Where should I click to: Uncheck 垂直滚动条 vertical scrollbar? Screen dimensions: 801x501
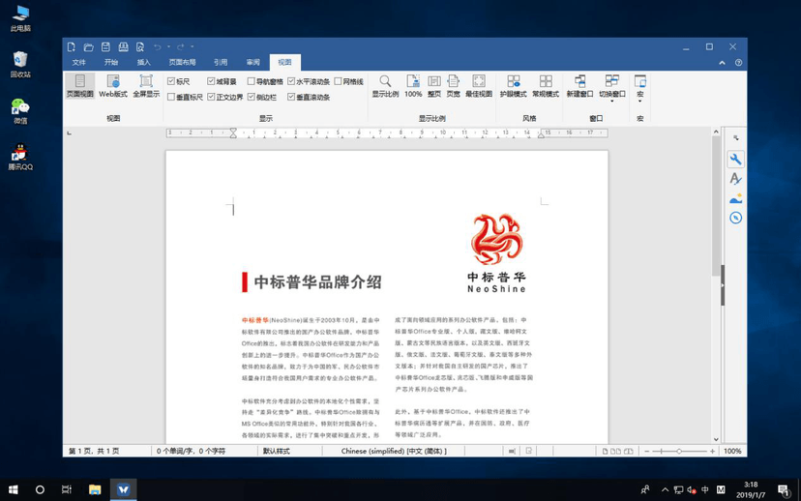(291, 97)
